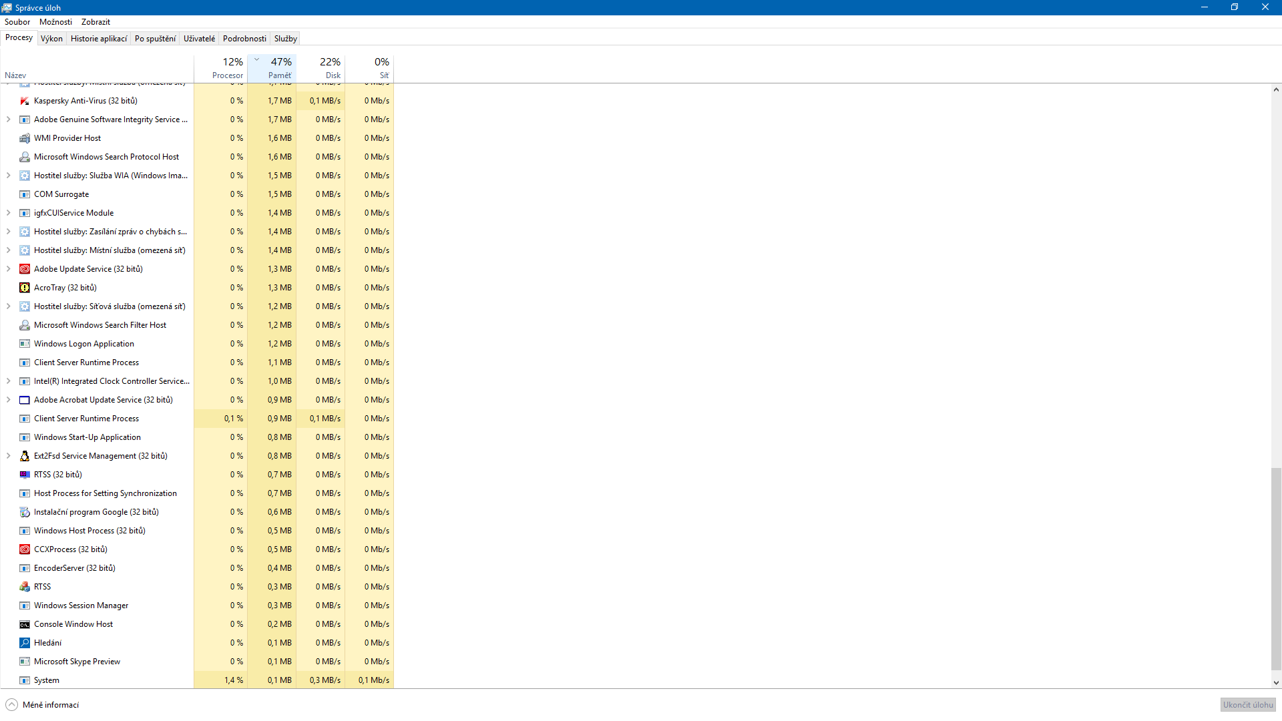1282x721 pixels.
Task: Click the Windows Session Manager icon
Action: (x=25, y=606)
